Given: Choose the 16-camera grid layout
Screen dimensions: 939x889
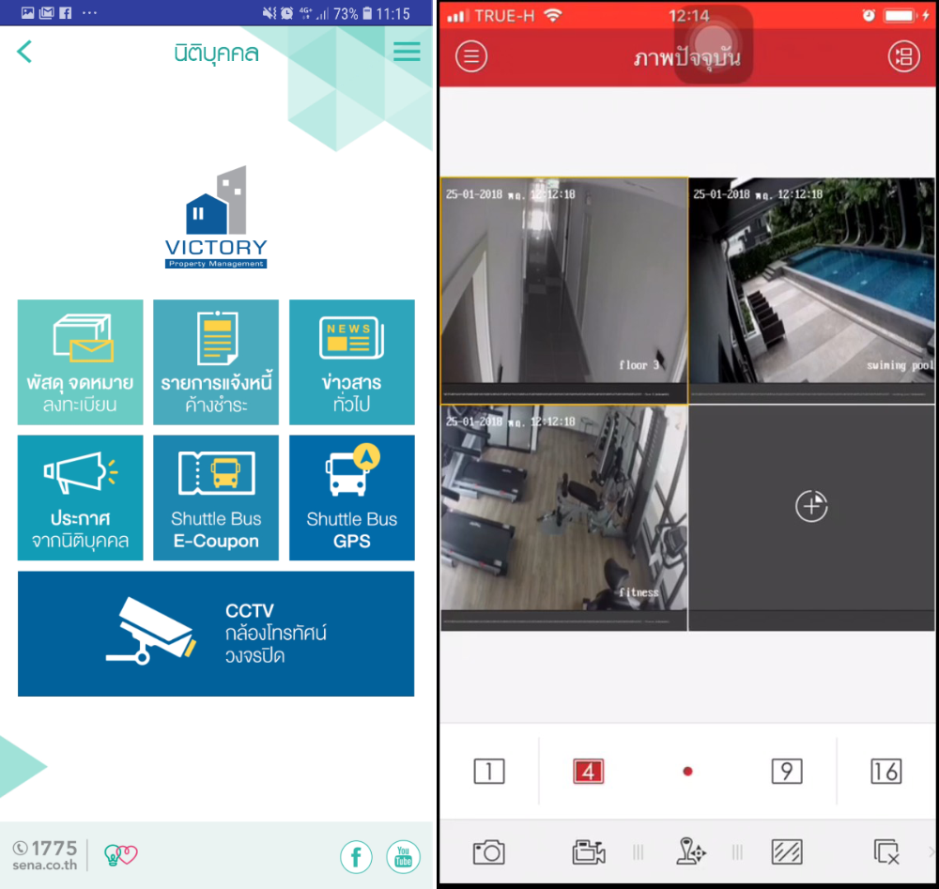Looking at the screenshot, I should click(x=885, y=772).
